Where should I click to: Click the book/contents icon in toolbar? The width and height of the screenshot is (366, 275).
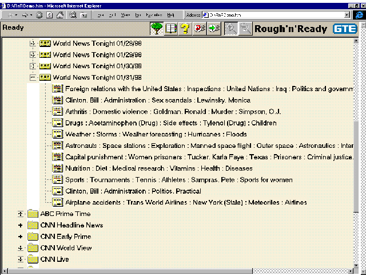[171, 29]
